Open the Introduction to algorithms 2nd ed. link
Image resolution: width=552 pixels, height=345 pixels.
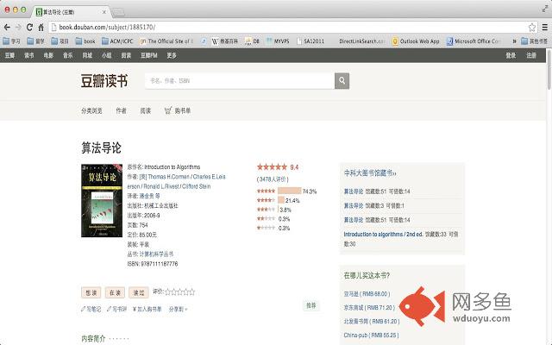tap(383, 235)
